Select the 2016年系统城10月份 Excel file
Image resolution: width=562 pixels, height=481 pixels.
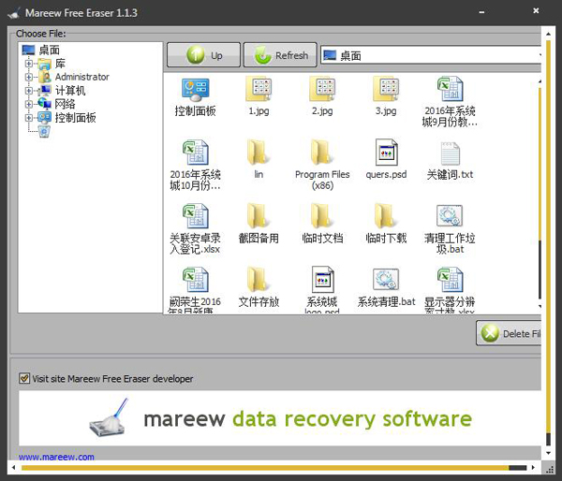click(195, 165)
